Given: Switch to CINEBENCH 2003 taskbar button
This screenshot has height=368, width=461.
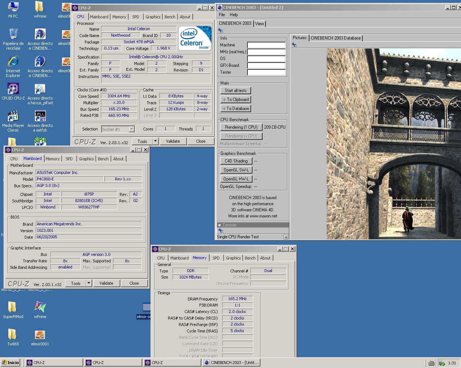Looking at the screenshot, I should [x=231, y=363].
